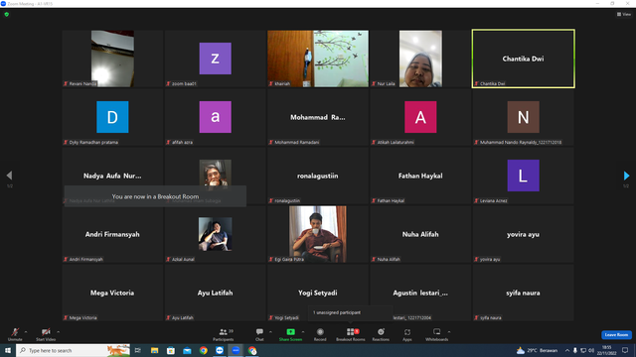Select Revani Nanda's video tile
The image size is (636, 357).
click(x=112, y=59)
